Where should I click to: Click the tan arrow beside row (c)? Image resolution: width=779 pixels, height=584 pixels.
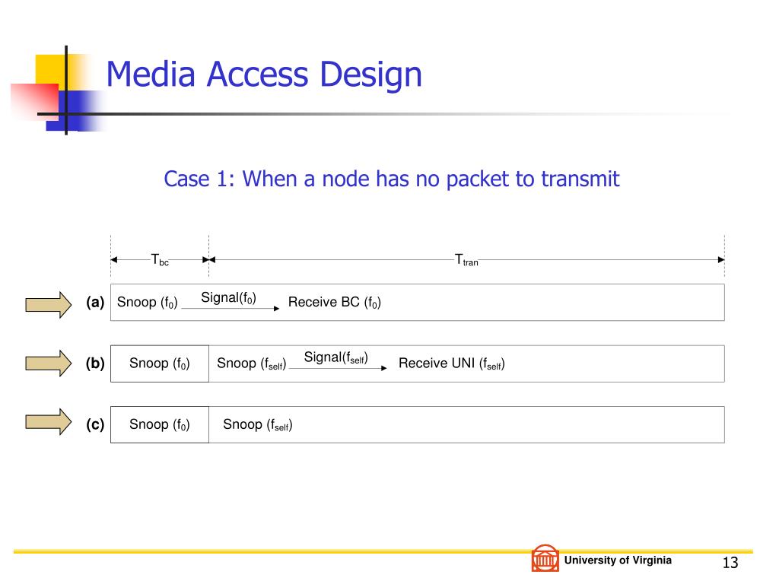click(x=48, y=422)
